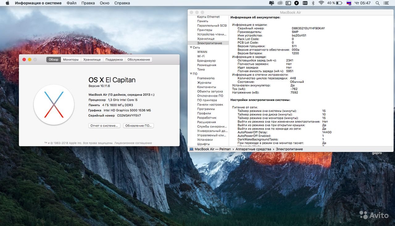Collapse the "Сеть" section triangle

[x=191, y=48]
